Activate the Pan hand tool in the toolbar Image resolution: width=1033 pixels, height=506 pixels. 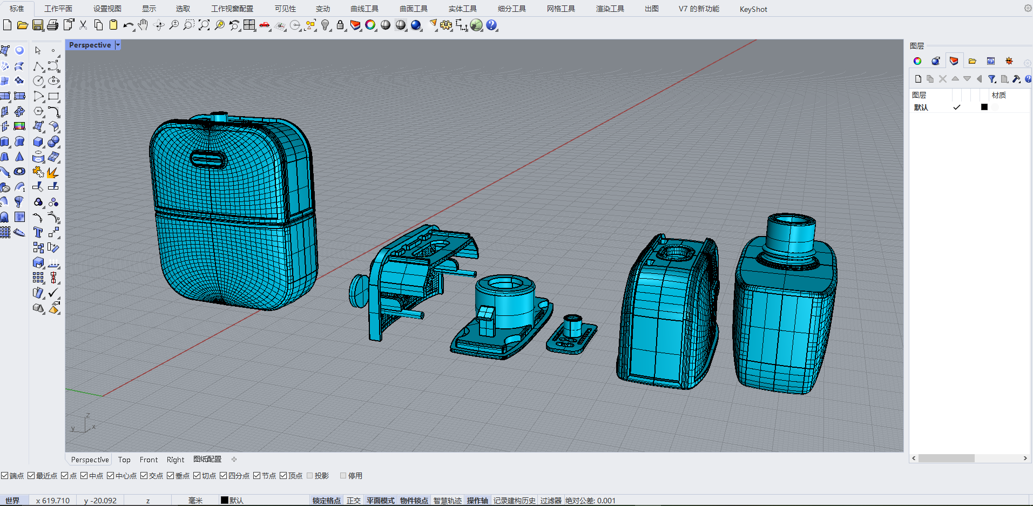(143, 25)
